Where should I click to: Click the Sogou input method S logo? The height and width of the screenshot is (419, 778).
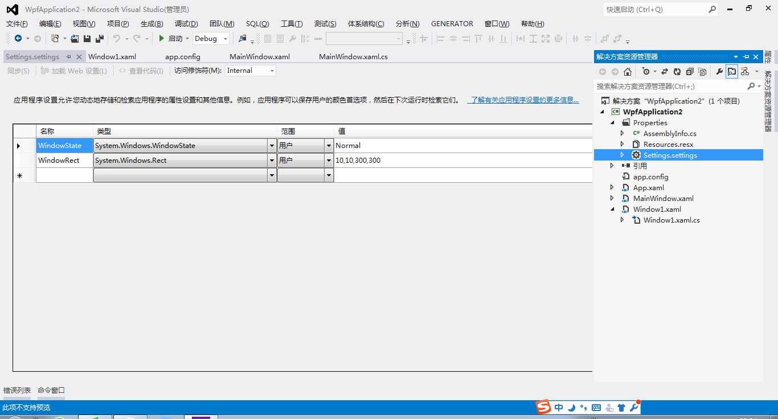[x=544, y=407]
